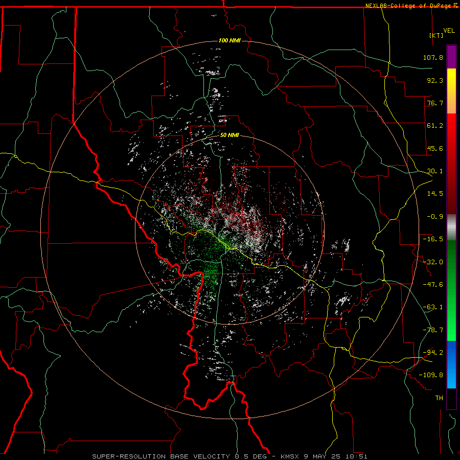Pick the blue segment of color bar
Image resolution: width=460 pixels, height=460 pixels.
[x=451, y=364]
